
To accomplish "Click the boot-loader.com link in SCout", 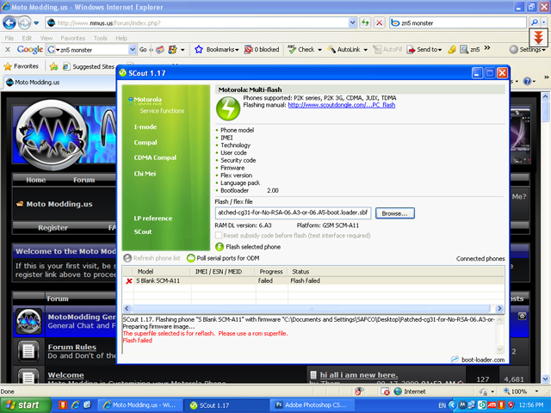I will [483, 360].
